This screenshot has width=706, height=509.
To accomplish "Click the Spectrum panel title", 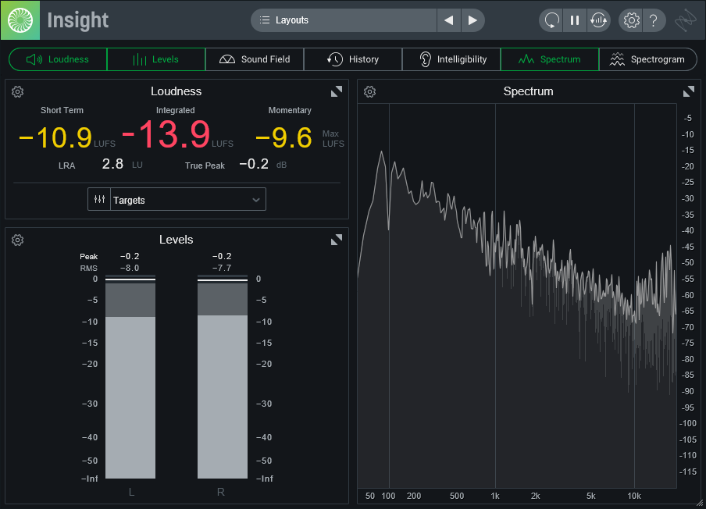I will coord(528,91).
